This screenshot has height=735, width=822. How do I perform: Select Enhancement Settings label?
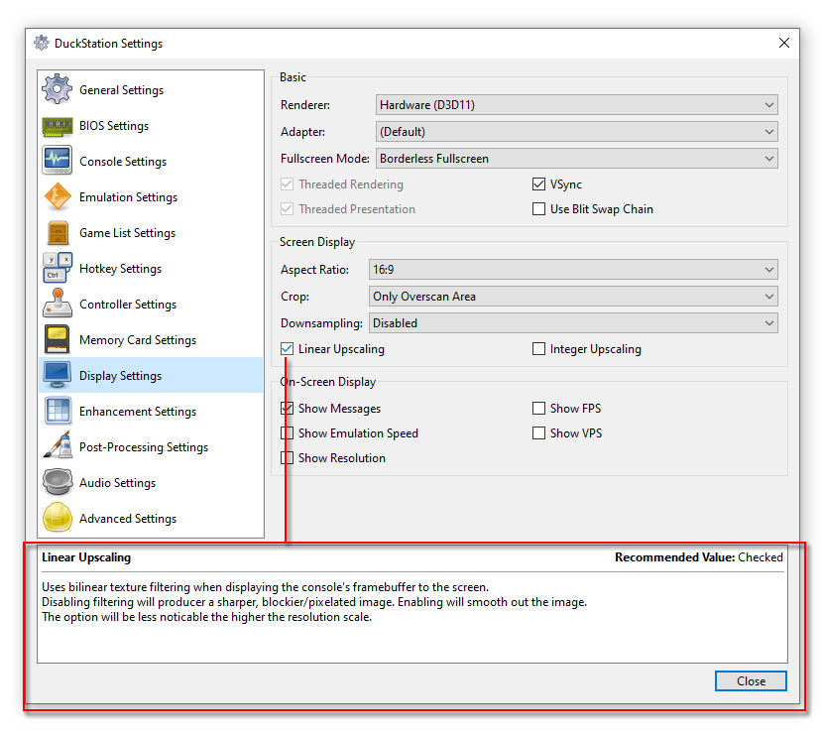[138, 412]
